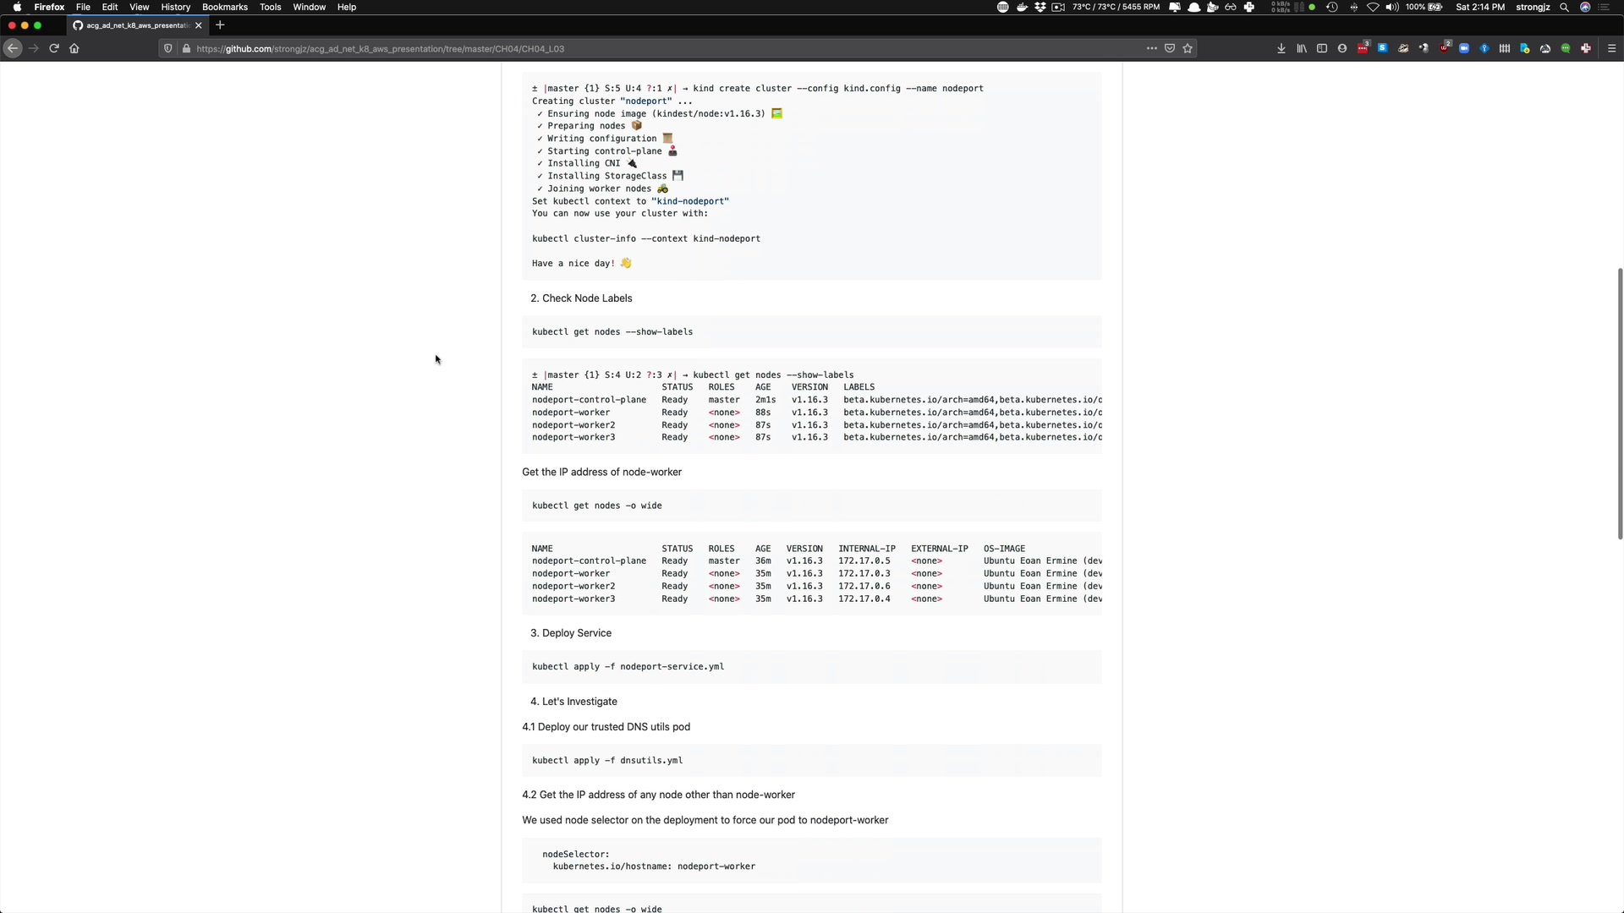
Task: Open the Zoom extension icon
Action: coord(1464,48)
